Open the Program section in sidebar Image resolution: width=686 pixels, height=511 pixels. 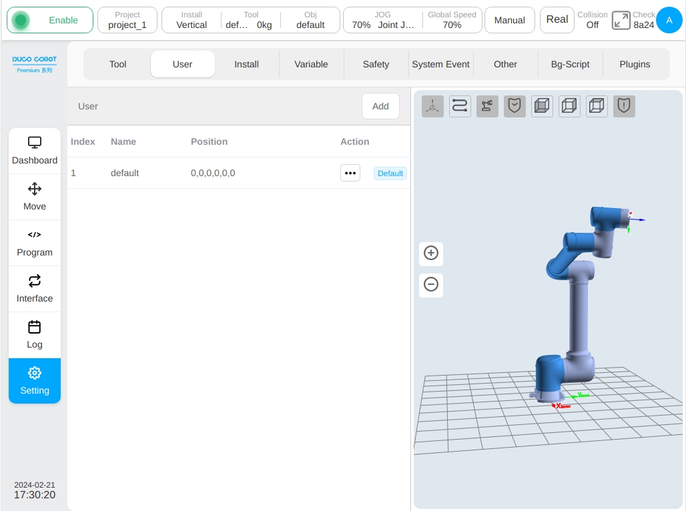coord(35,243)
